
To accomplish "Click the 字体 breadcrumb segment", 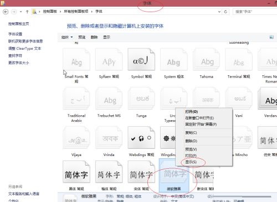I will pyautogui.click(x=99, y=12).
